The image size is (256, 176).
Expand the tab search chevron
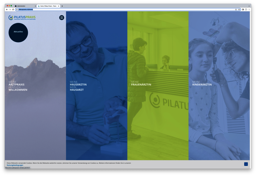(x=249, y=6)
